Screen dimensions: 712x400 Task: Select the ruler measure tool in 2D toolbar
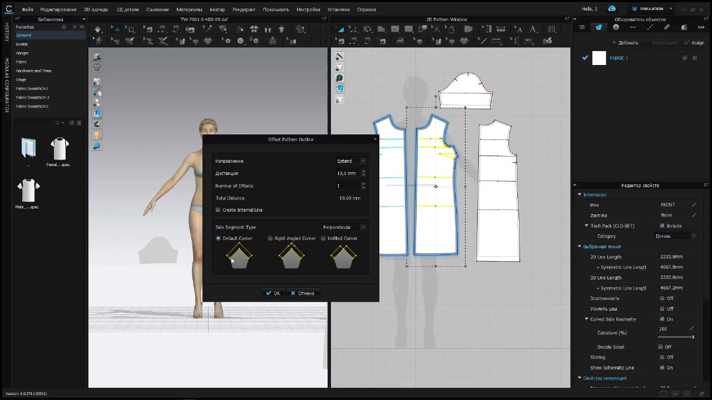(x=500, y=29)
